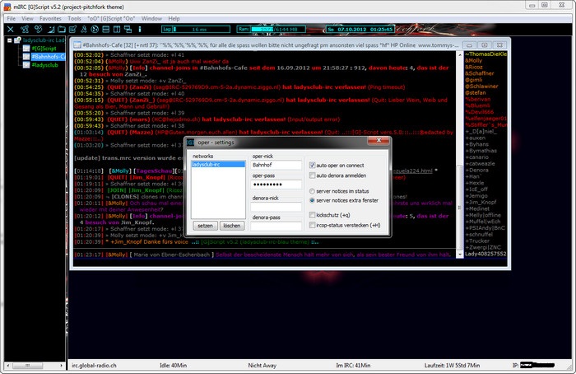Click the X disconnect icon in toolbar
The width and height of the screenshot is (576, 374).
coord(10,29)
